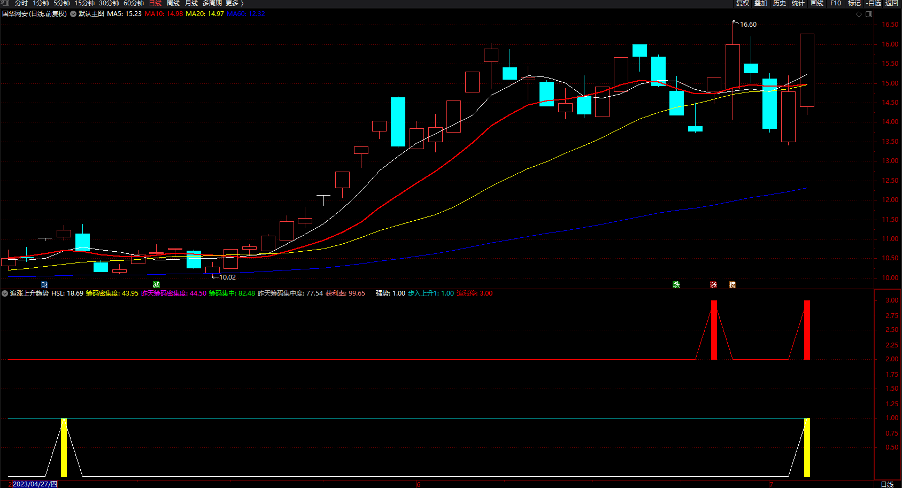Viewport: 902px width, 488px height.
Task: Click the 16.60 high price label
Action: click(x=748, y=25)
